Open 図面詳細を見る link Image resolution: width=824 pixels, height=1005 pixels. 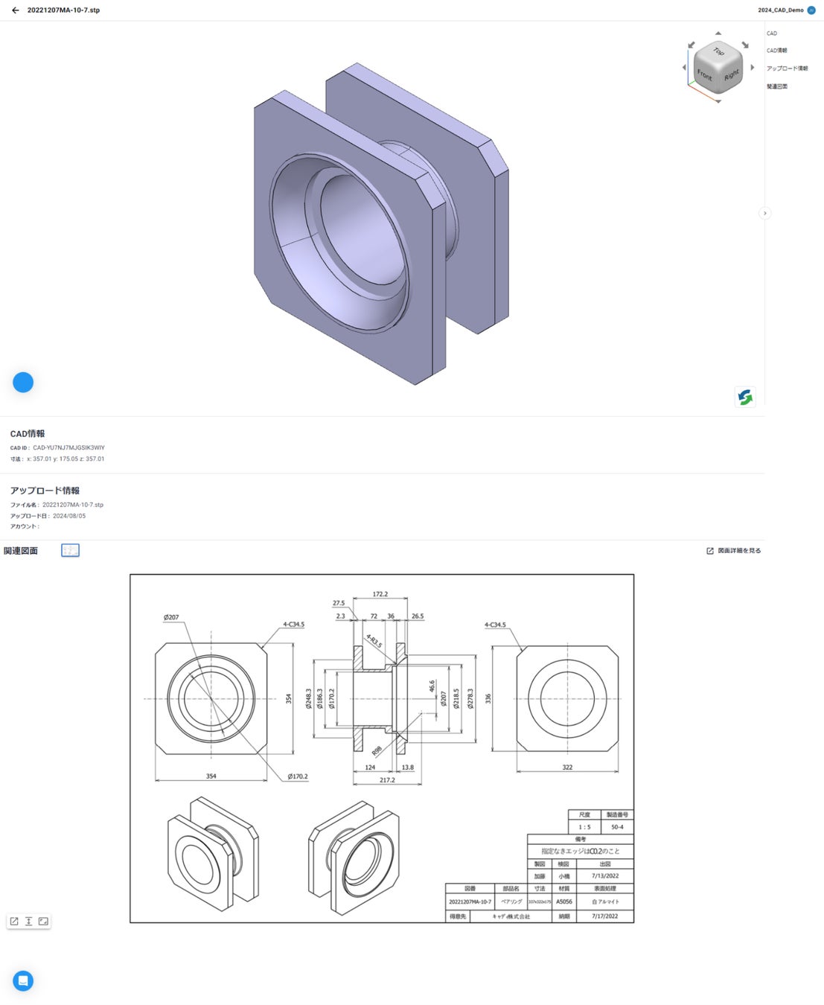coord(733,551)
